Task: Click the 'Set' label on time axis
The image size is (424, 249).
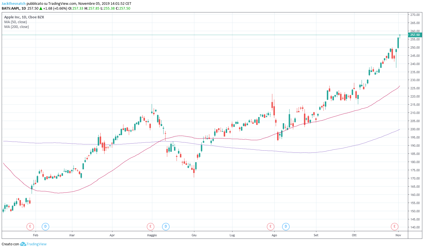Action: 316,235
